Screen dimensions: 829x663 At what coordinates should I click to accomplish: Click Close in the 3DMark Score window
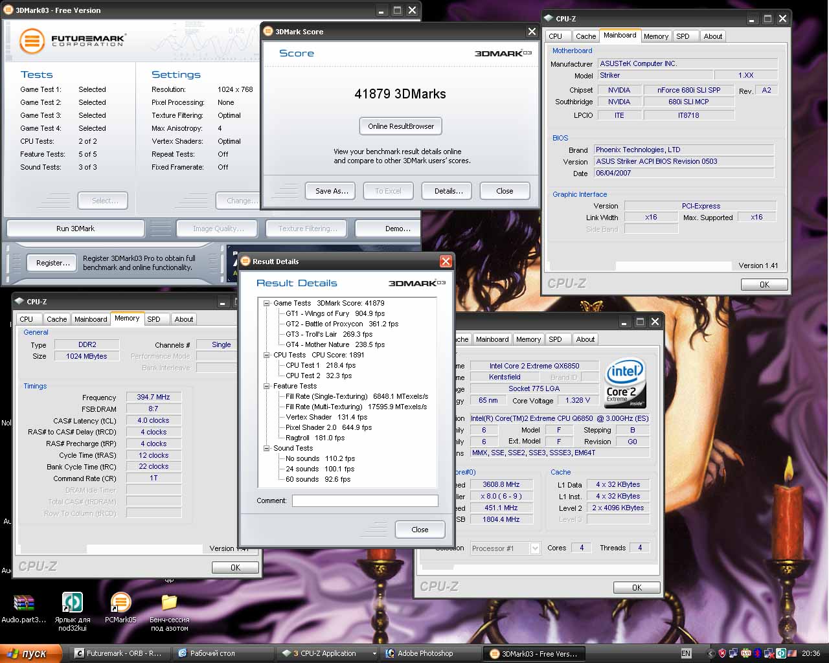point(505,191)
